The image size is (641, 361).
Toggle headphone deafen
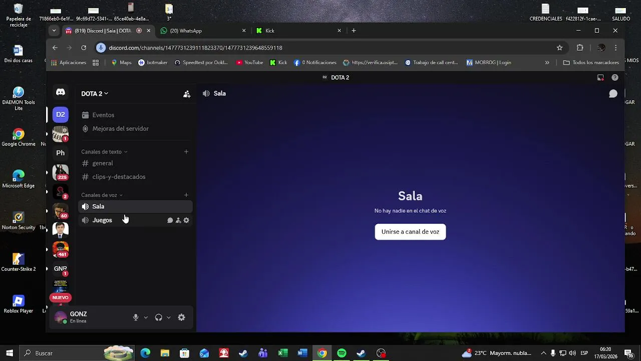pyautogui.click(x=158, y=317)
